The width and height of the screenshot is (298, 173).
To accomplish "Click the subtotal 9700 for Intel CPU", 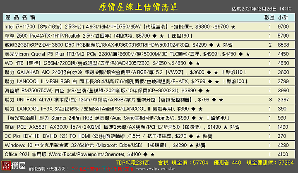I will [283, 26].
